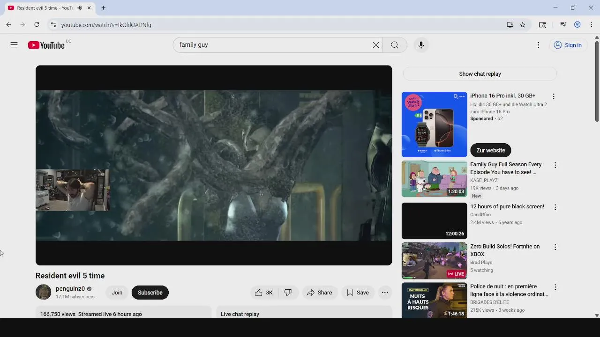Open the Zero Build Solos Fortnite title
The height and width of the screenshot is (337, 600).
click(505, 250)
